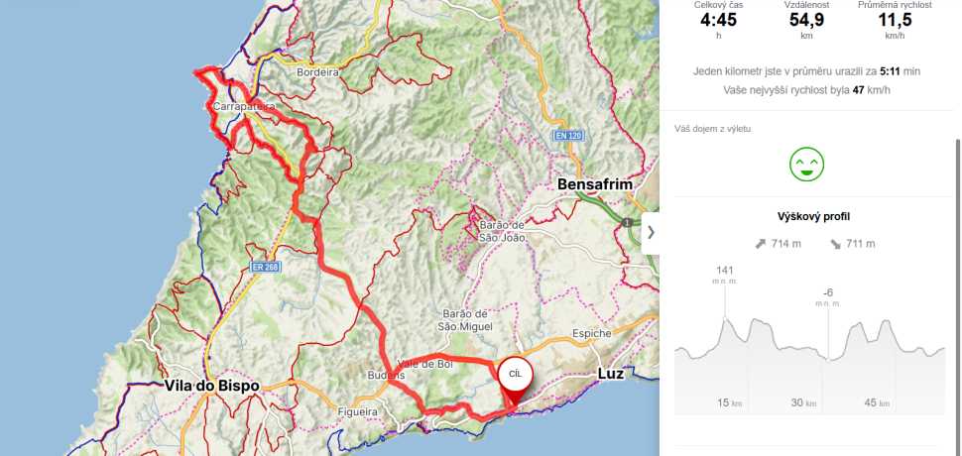Click the Carrapateira village label

point(244,107)
